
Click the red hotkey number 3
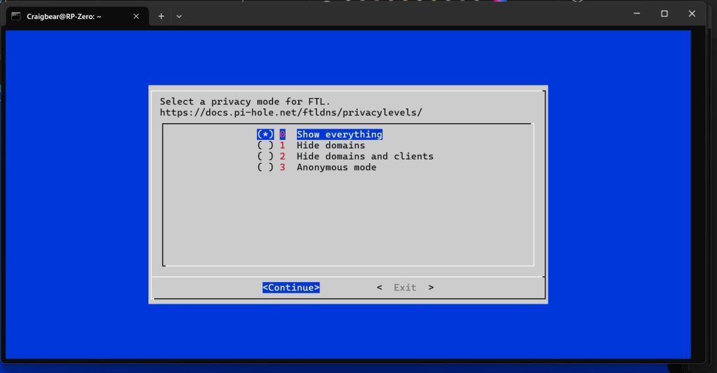283,167
